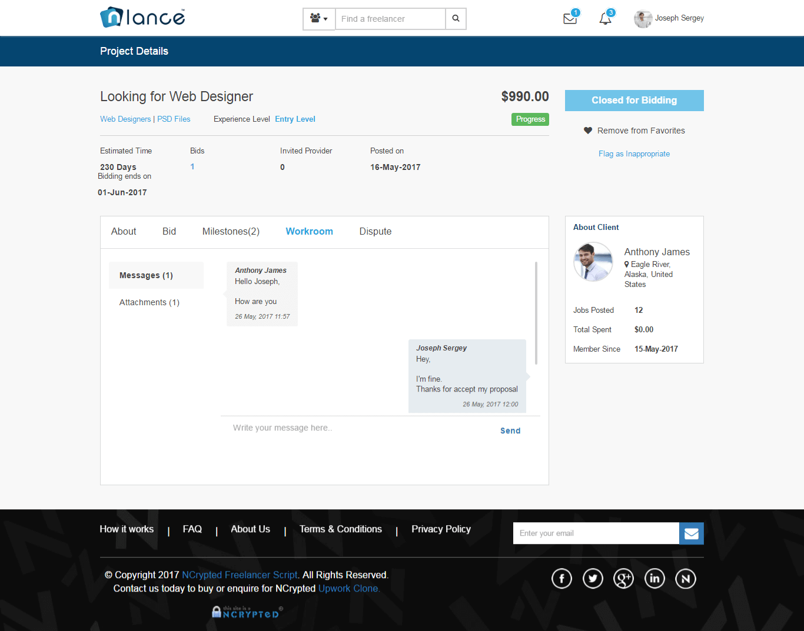Expand the user type search dropdown
The width and height of the screenshot is (804, 631).
[x=319, y=19]
